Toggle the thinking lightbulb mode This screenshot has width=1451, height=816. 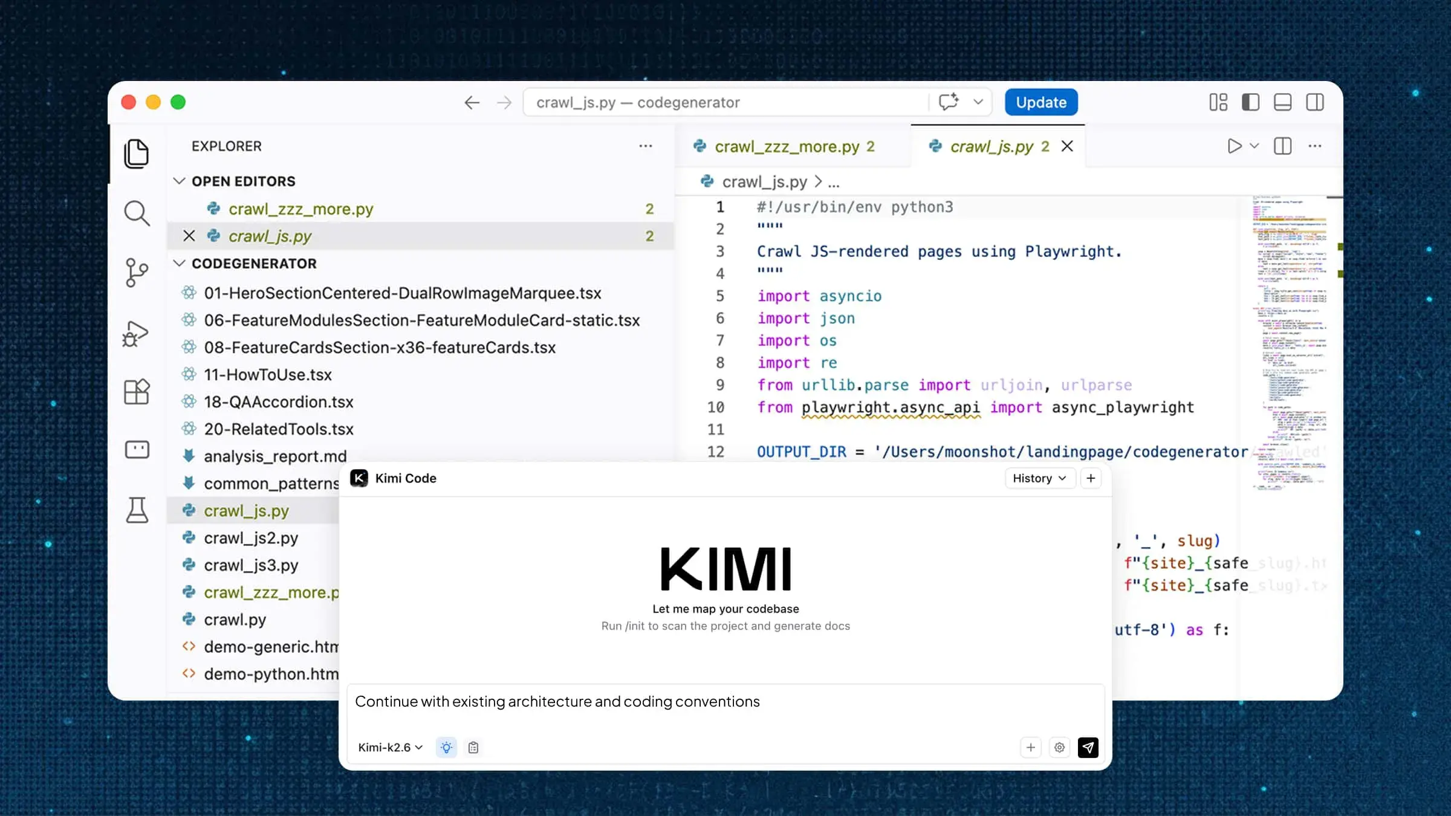click(446, 748)
